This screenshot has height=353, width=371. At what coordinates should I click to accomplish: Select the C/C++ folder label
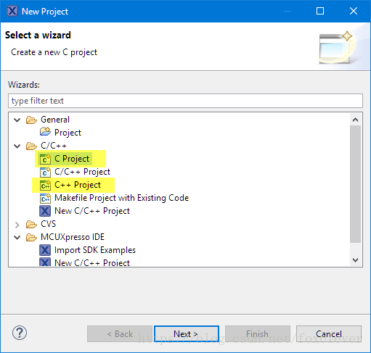(54, 146)
